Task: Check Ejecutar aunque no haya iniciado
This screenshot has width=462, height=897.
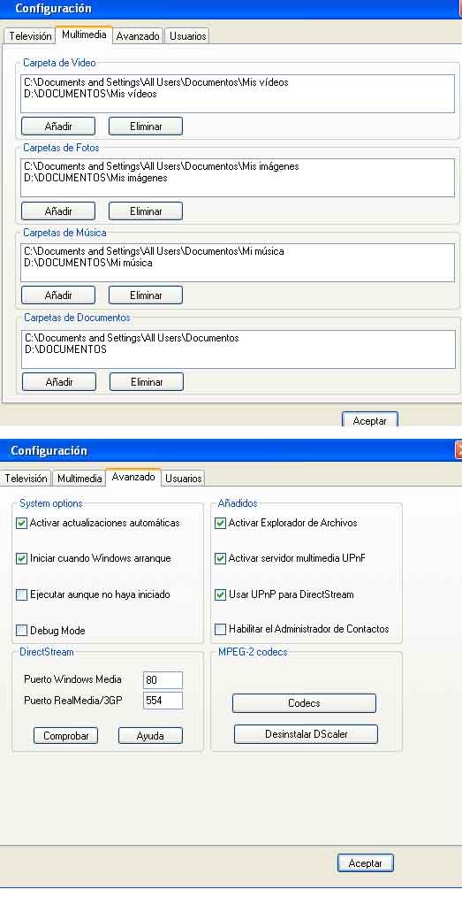Action: pos(22,595)
